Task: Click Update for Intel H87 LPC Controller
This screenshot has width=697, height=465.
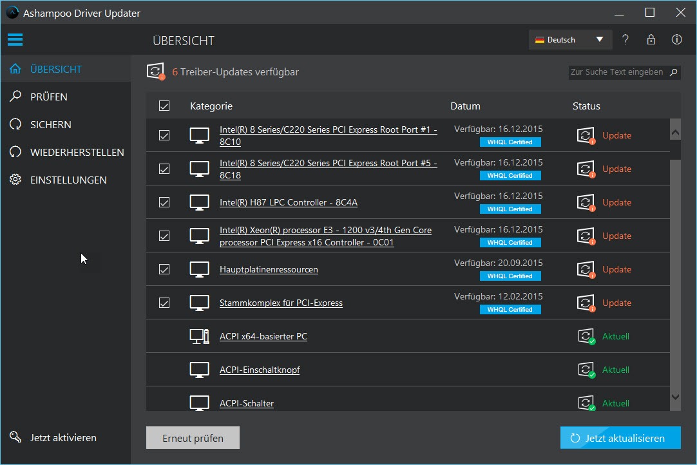Action: click(x=616, y=202)
